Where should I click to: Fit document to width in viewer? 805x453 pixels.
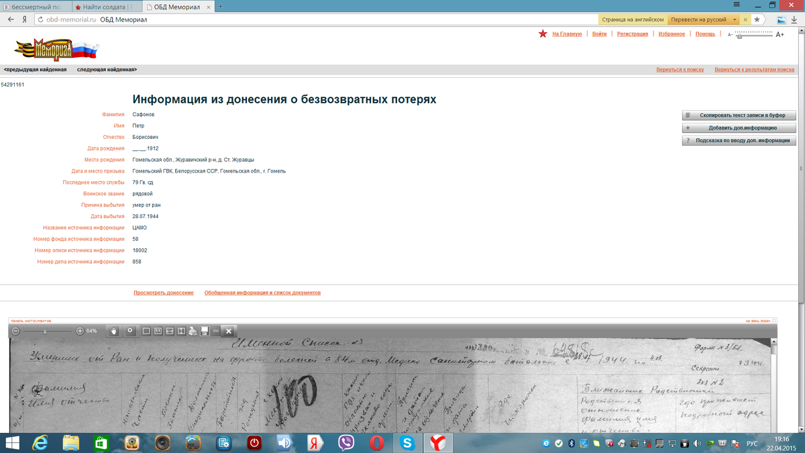(x=170, y=331)
